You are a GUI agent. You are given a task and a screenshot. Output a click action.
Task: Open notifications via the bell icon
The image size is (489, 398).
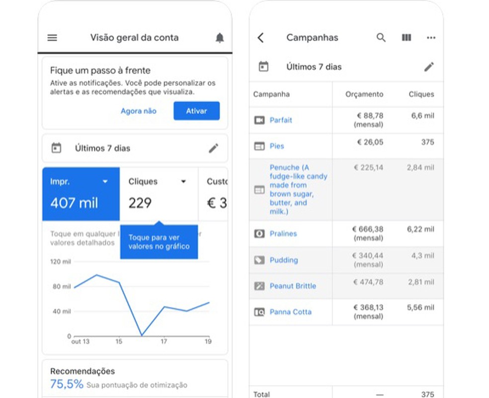[x=220, y=37]
